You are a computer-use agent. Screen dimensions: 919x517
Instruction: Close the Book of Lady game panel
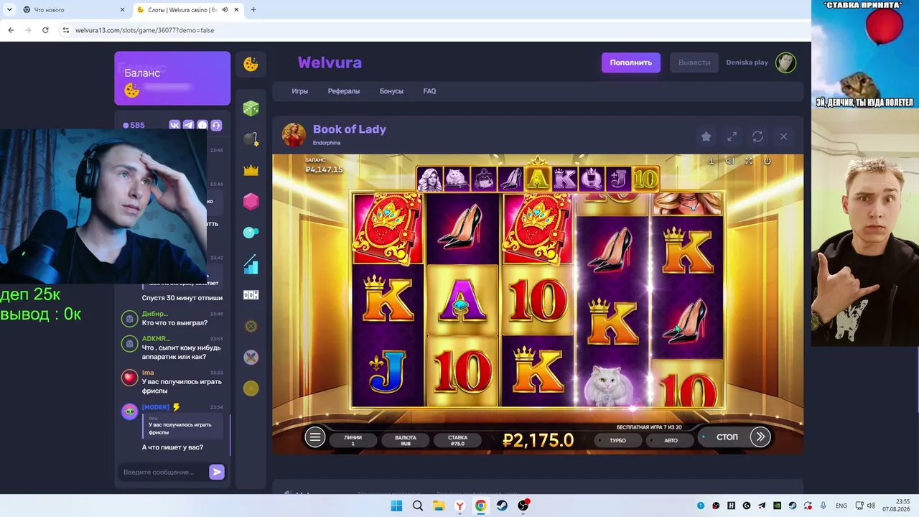pos(783,136)
